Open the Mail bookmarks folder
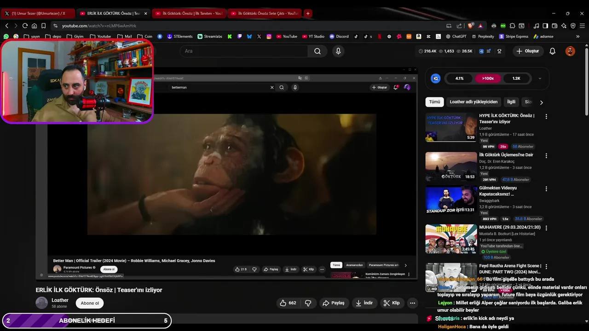 pyautogui.click(x=125, y=36)
